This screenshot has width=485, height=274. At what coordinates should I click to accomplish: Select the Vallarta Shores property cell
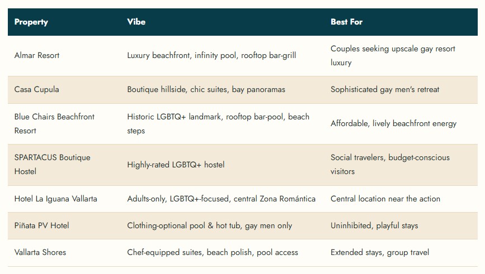(x=40, y=252)
